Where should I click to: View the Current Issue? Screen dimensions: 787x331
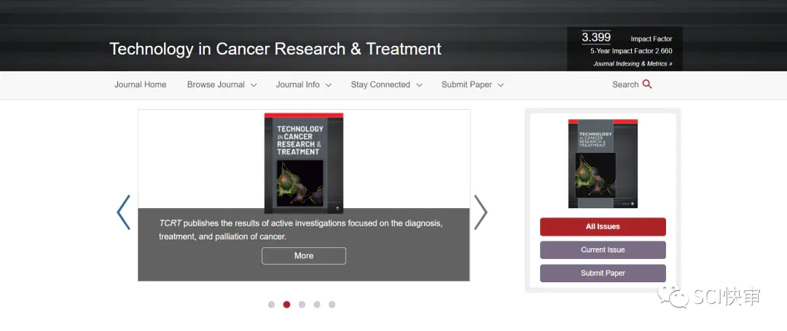tap(603, 250)
